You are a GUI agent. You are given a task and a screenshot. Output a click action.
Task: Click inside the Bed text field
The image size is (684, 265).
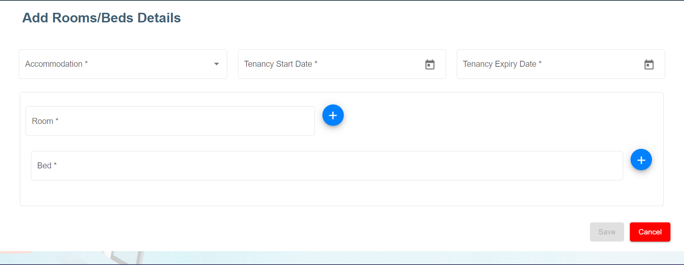coord(328,166)
